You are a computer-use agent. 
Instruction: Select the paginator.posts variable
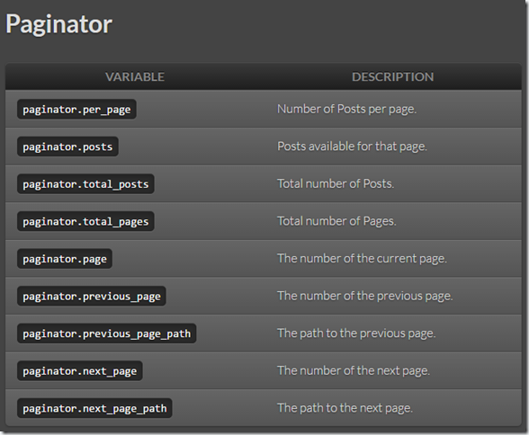point(67,146)
